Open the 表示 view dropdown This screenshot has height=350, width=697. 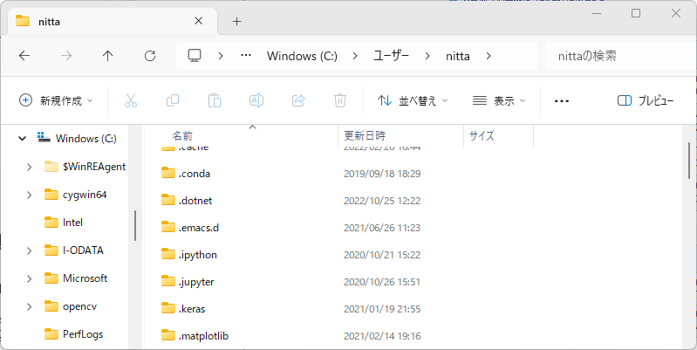[x=499, y=100]
